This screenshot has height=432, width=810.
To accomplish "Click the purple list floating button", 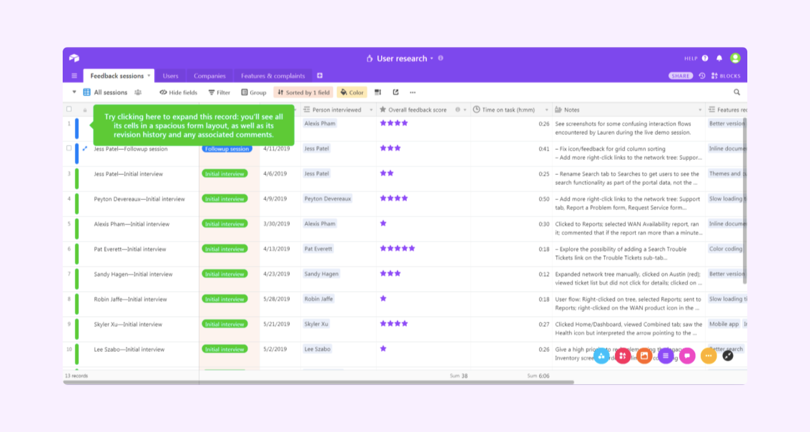I will pyautogui.click(x=666, y=356).
